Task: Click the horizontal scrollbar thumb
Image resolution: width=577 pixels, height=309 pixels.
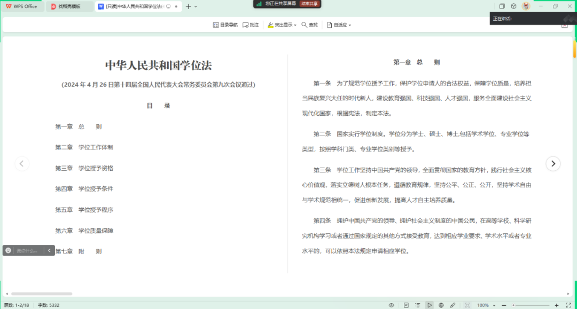Action: pos(42,294)
